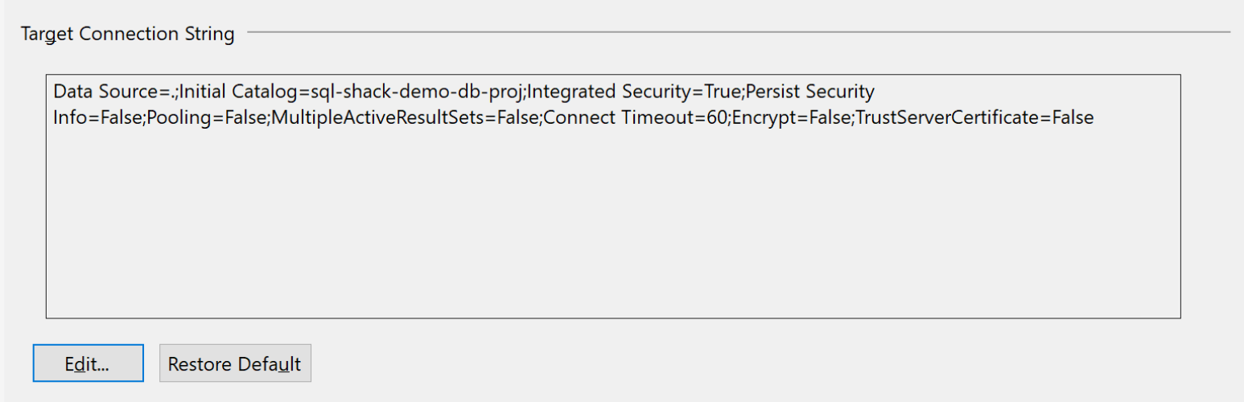Viewport: 1244px width, 402px height.
Task: Click the Target Connection String group label
Action: (x=128, y=34)
